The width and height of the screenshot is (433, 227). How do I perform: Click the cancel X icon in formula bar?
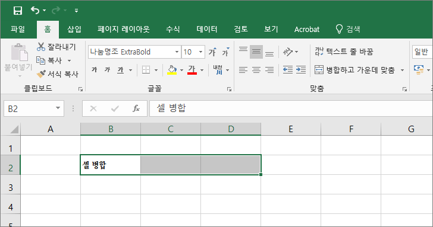(x=93, y=108)
